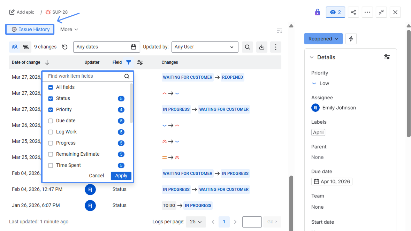Open the Any User dropdown

[205, 47]
